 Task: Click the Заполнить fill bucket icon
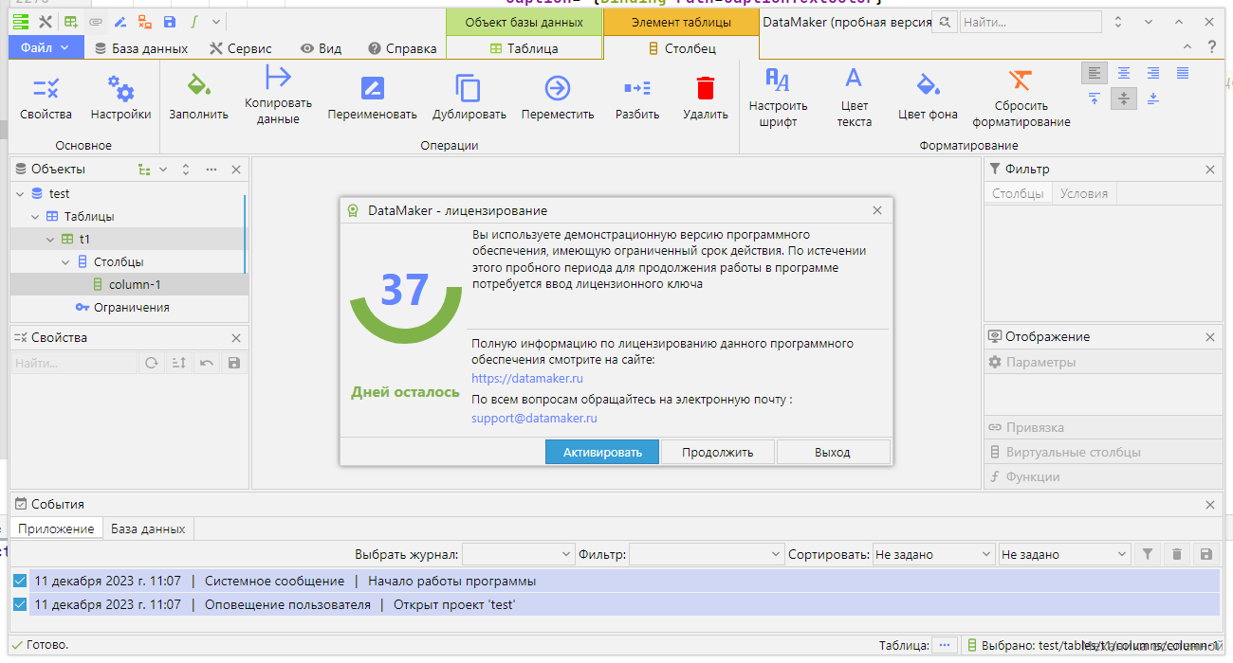coord(198,86)
